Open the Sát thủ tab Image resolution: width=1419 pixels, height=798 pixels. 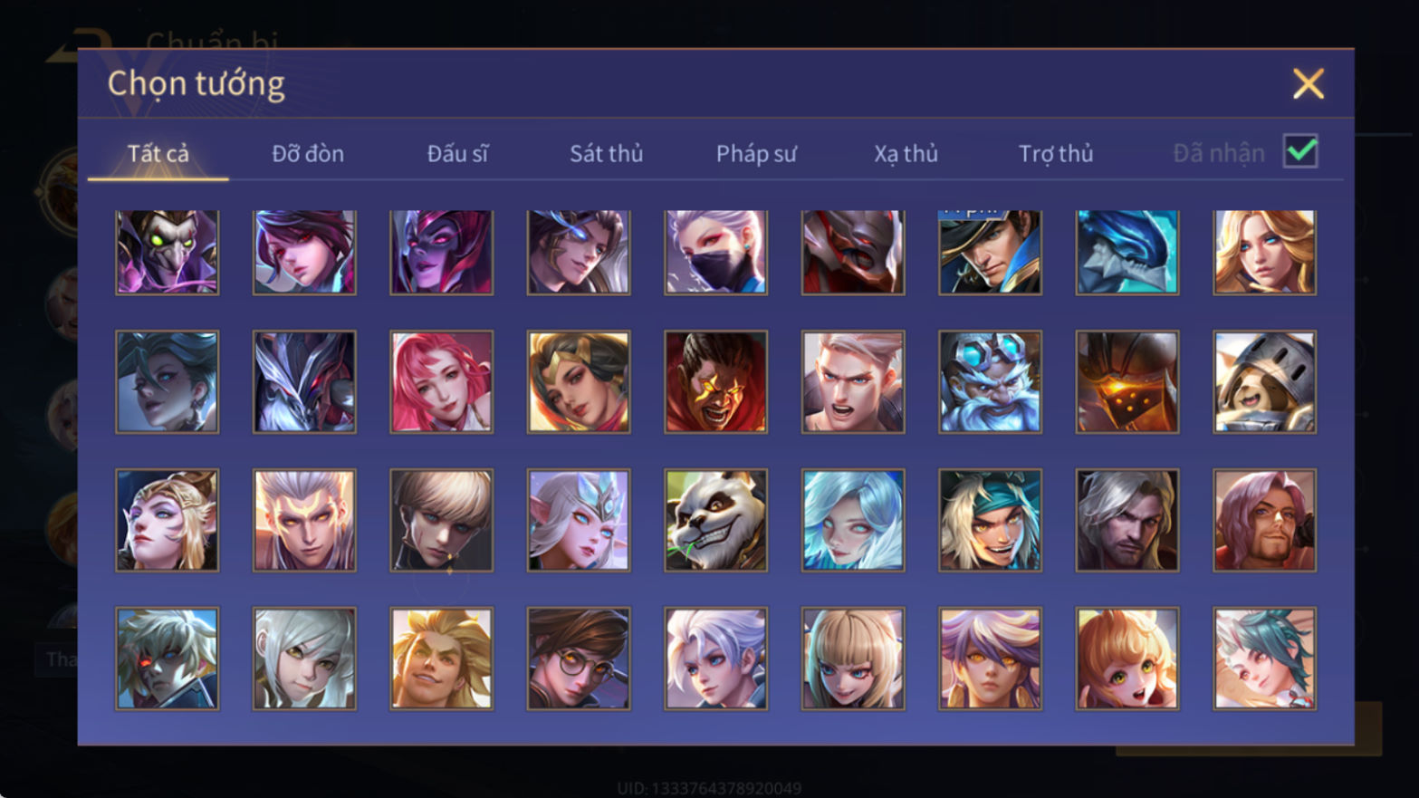606,153
